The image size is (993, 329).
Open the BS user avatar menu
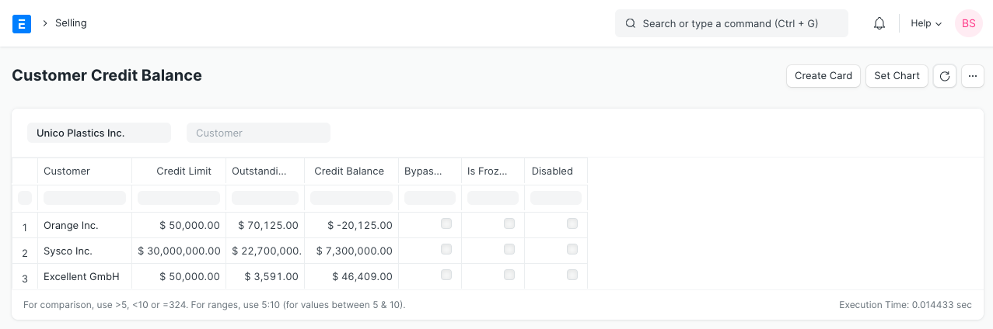click(968, 23)
